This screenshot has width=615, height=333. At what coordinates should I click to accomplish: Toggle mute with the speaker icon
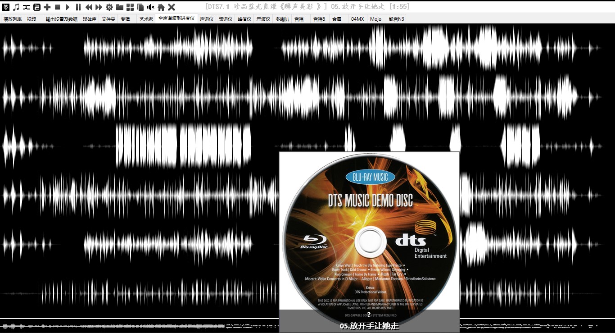tap(151, 7)
